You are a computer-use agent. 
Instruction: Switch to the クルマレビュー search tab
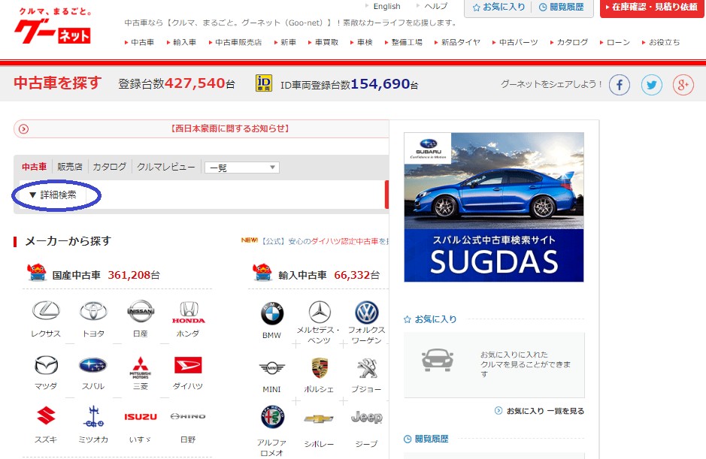165,167
